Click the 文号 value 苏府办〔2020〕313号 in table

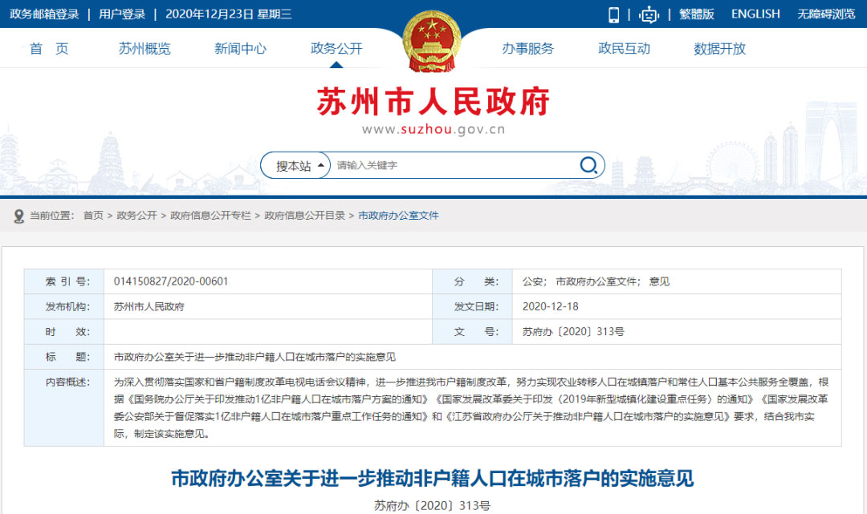(573, 332)
